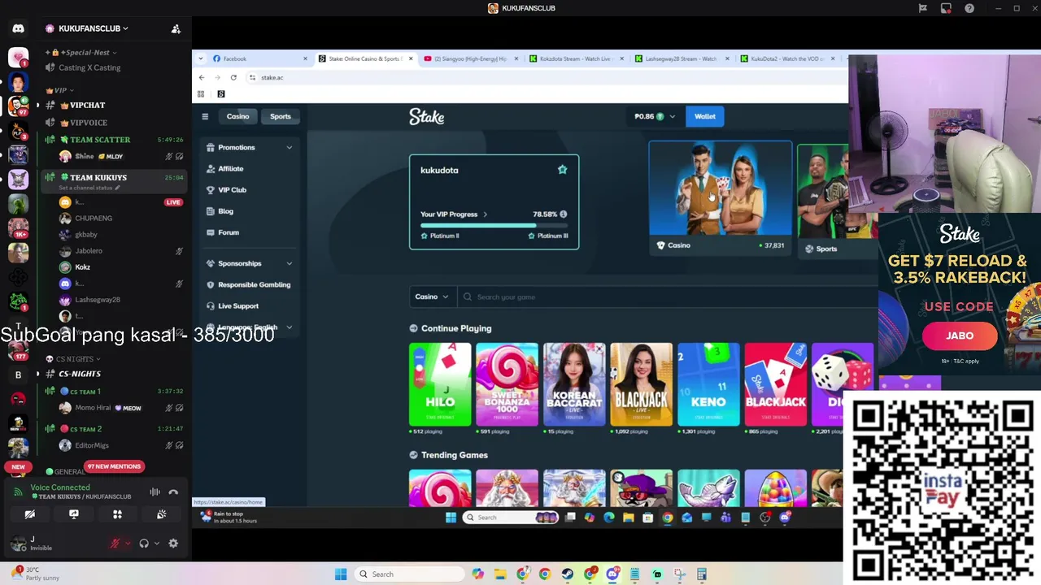The height and width of the screenshot is (585, 1041).
Task: Start screen share in Discord voice panel
Action: 74,514
